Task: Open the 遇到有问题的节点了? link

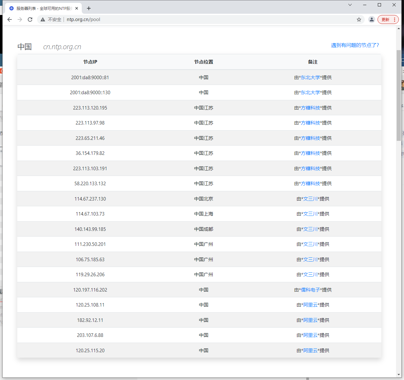Action: (x=355, y=45)
